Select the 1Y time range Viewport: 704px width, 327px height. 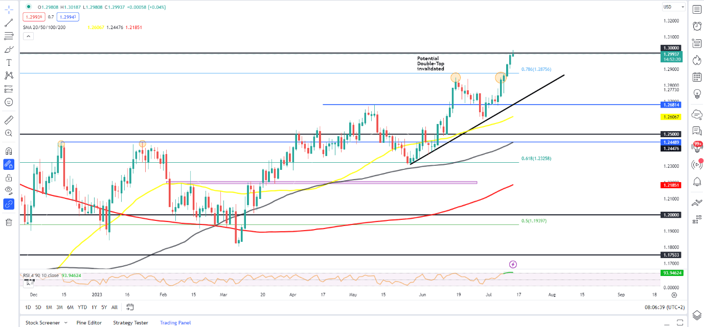coord(94,307)
